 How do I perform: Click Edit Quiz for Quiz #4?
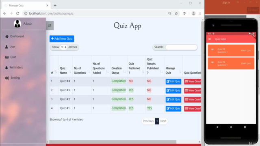(173, 82)
